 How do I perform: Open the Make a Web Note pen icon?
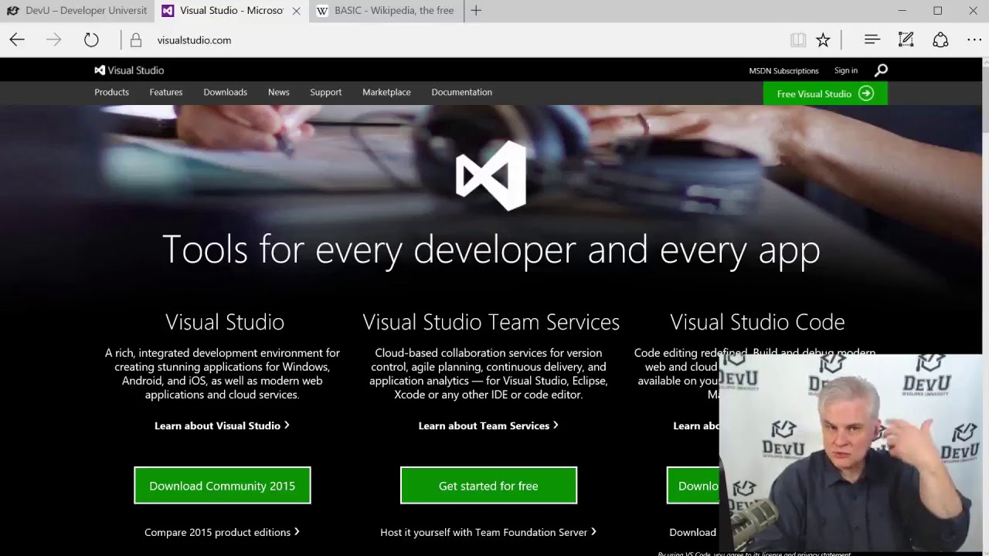point(906,40)
